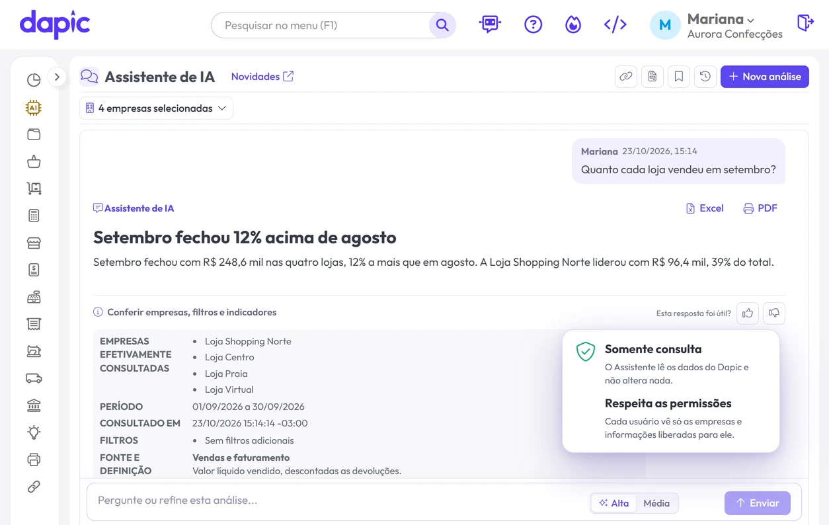Click the logout door icon
This screenshot has height=525, width=829.
pos(805,23)
